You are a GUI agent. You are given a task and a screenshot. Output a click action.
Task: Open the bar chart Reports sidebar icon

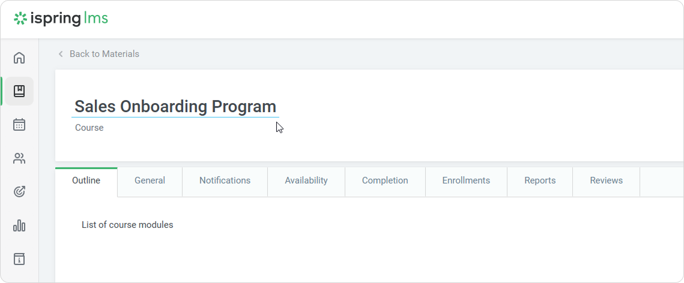[x=19, y=225]
